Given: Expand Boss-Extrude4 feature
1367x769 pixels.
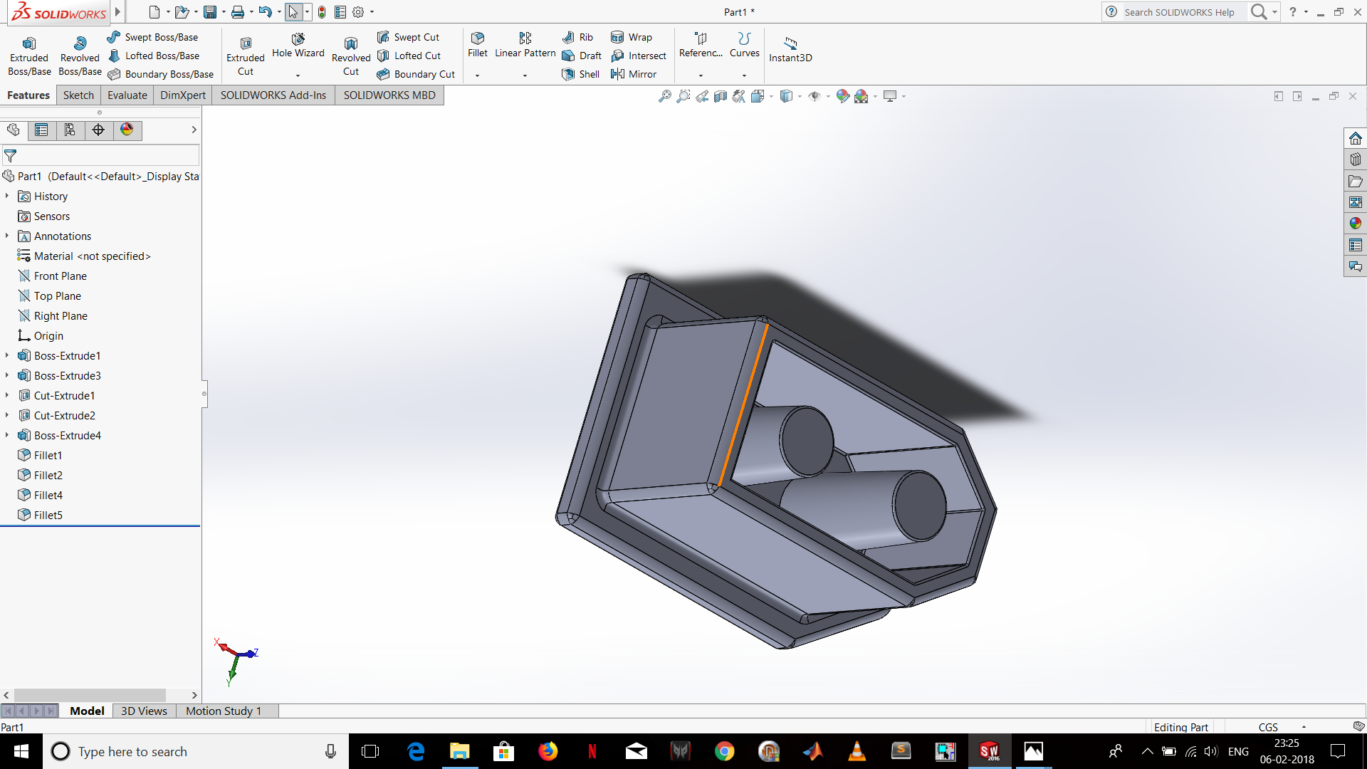Looking at the screenshot, I should pos(7,435).
